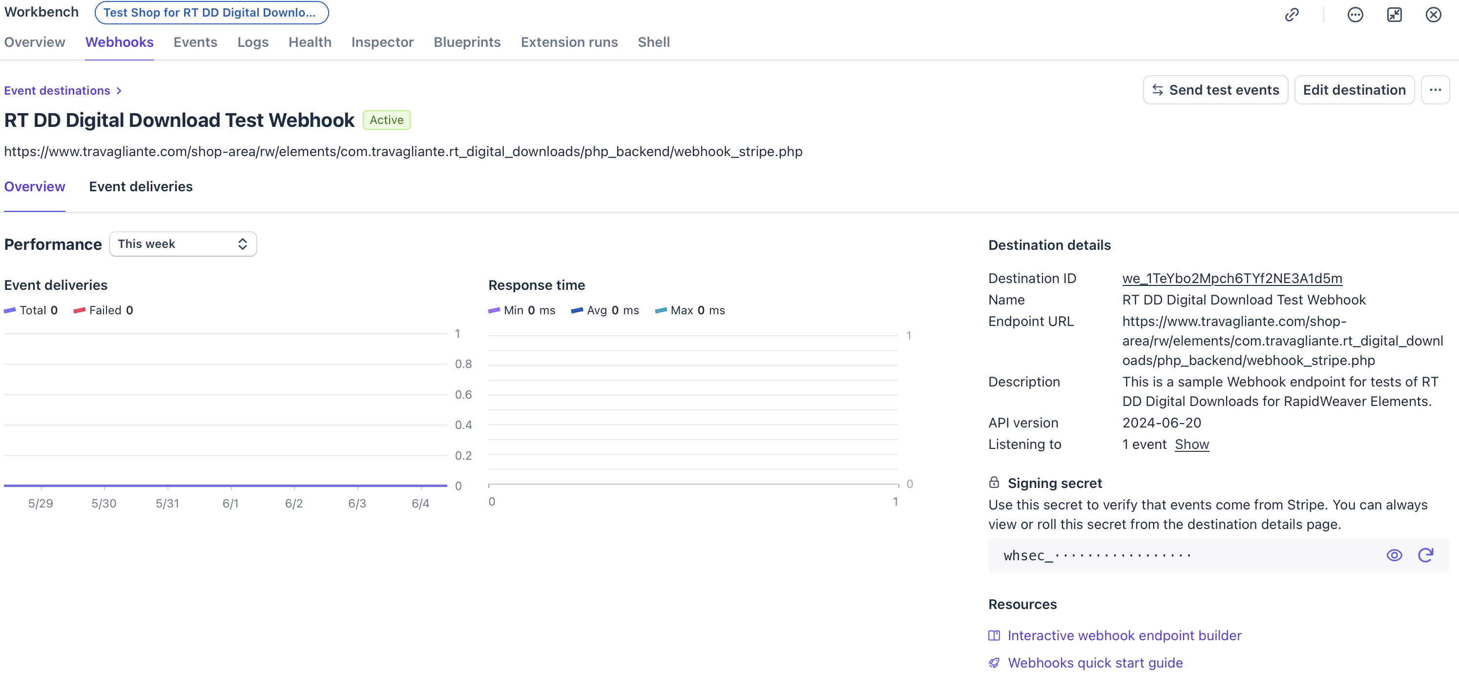Click the Endpoint URL value in details

point(1282,341)
